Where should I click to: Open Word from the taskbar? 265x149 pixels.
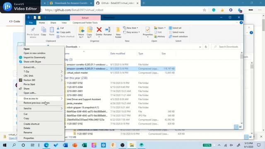[65, 145]
